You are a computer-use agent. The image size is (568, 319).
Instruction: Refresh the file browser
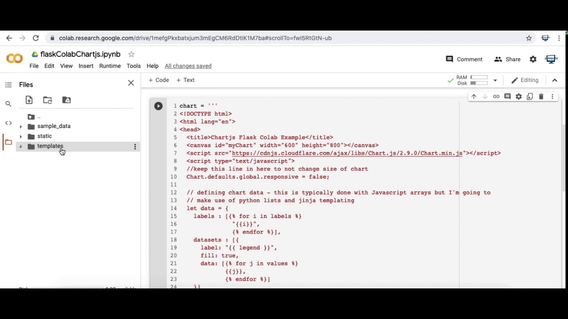click(x=47, y=100)
